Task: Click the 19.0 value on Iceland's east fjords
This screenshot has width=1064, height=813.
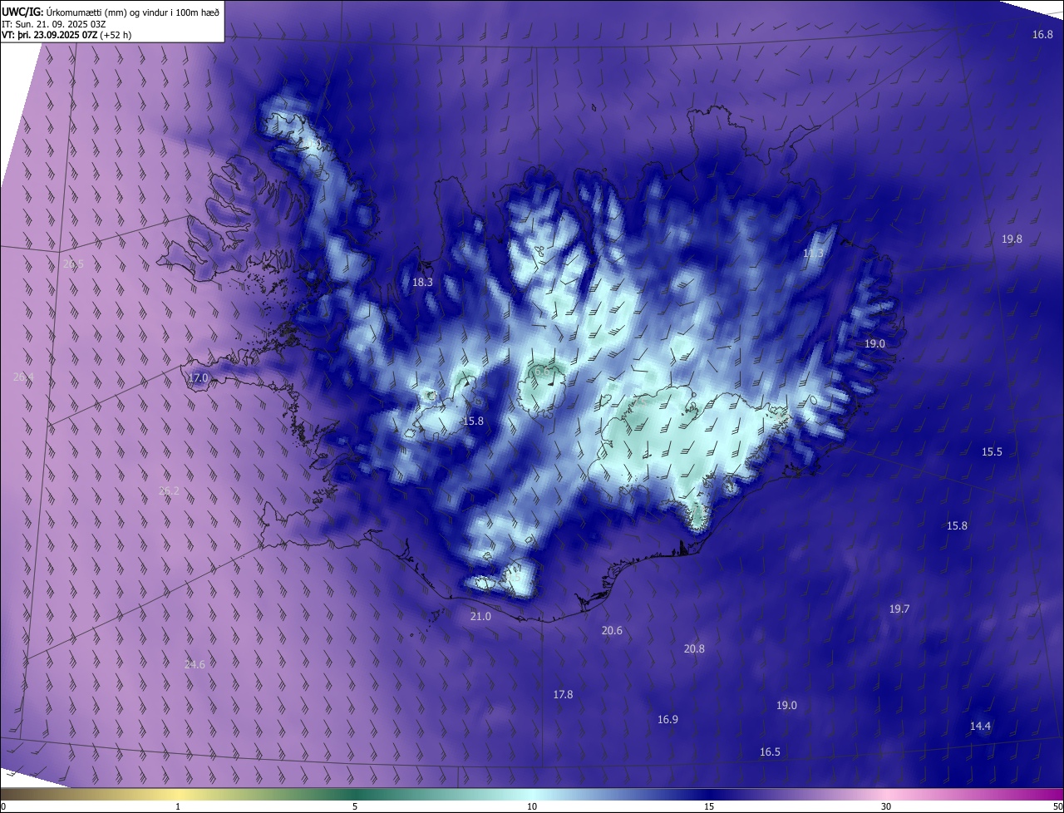Action: pyautogui.click(x=874, y=343)
